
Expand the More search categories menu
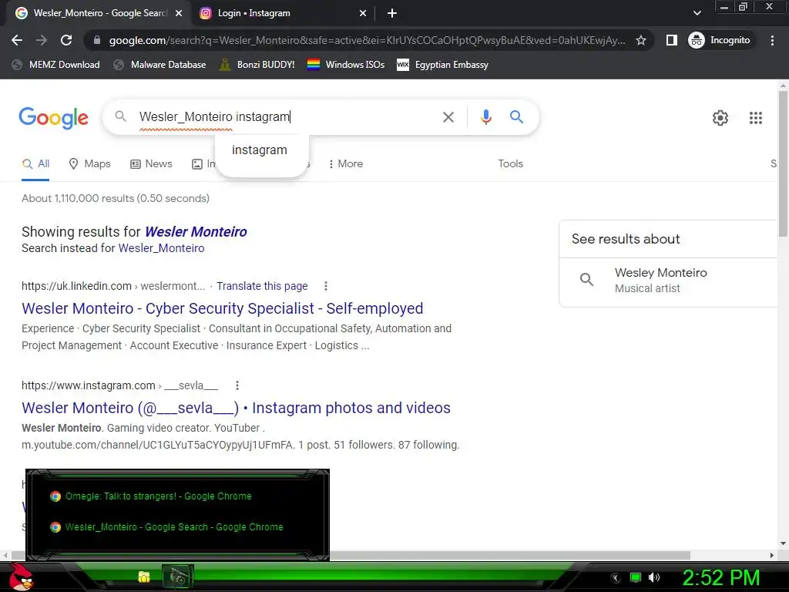(x=345, y=164)
